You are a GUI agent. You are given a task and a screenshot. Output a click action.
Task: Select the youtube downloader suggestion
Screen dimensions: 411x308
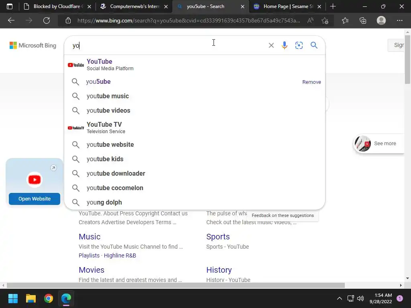pos(195,173)
